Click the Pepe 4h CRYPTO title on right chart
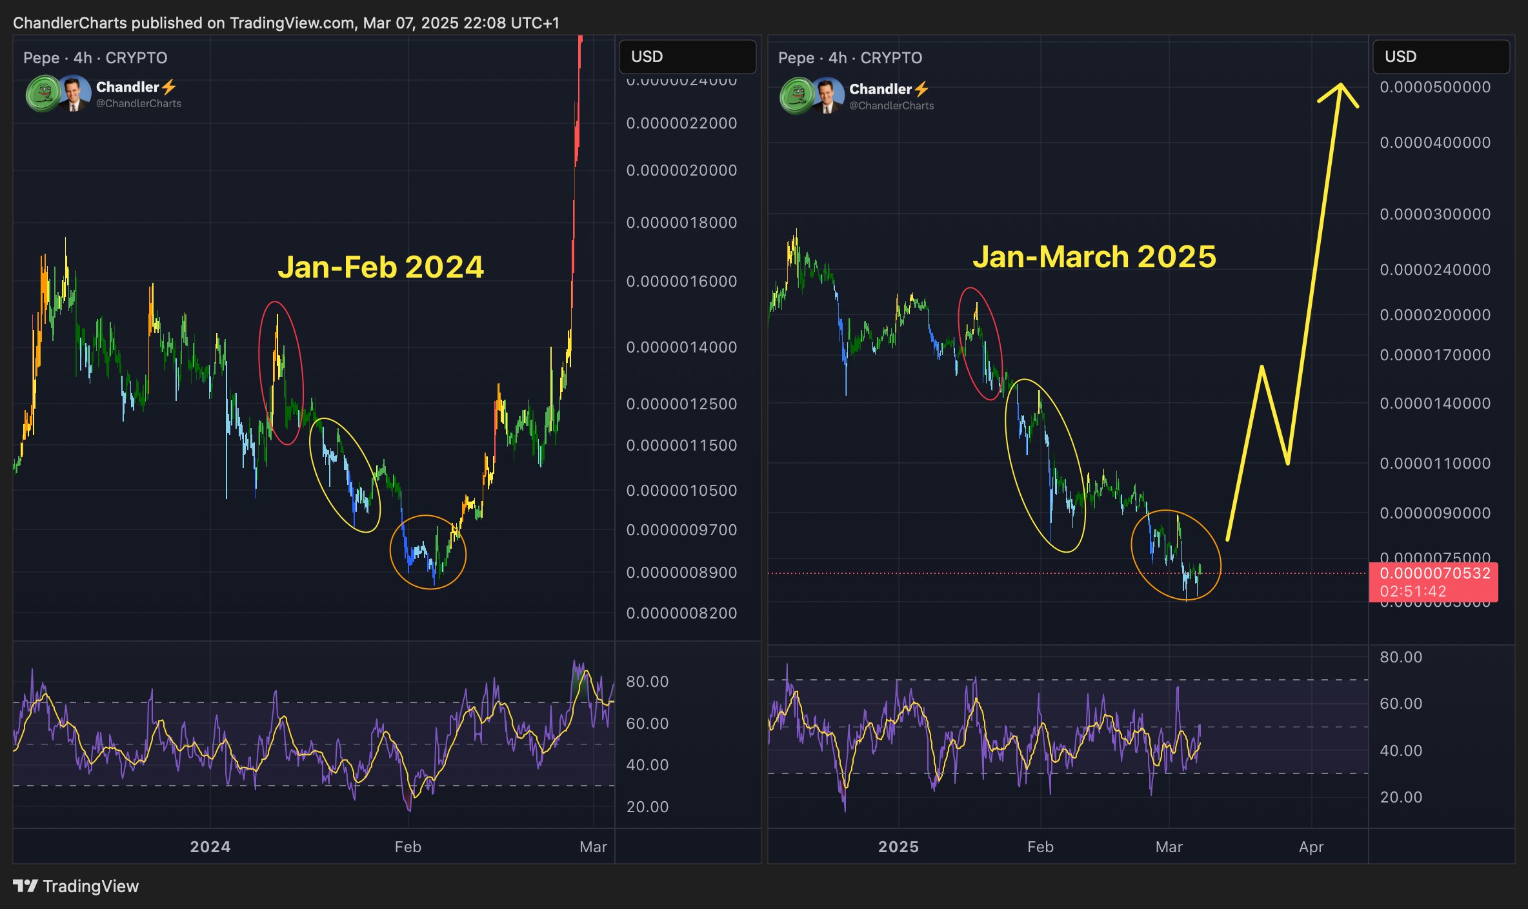 tap(850, 58)
